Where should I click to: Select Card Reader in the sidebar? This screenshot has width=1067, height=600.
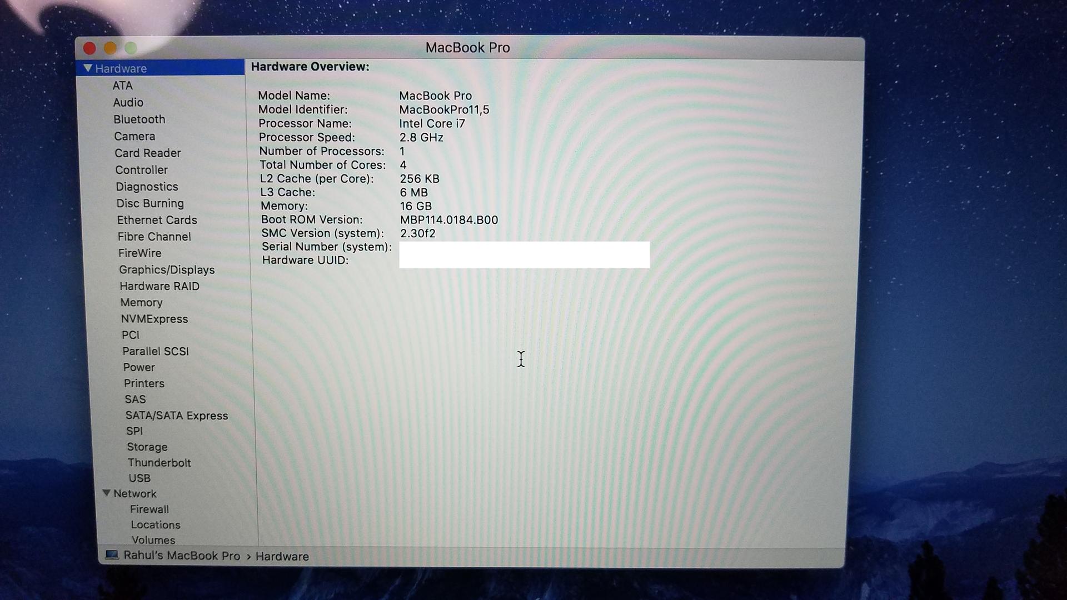[x=147, y=153]
